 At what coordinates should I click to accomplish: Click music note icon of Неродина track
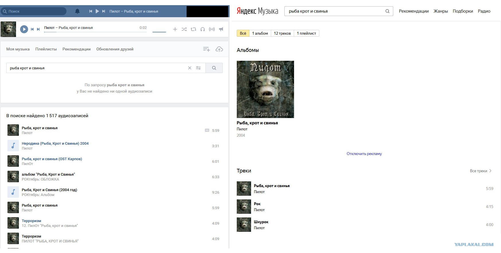click(x=13, y=146)
